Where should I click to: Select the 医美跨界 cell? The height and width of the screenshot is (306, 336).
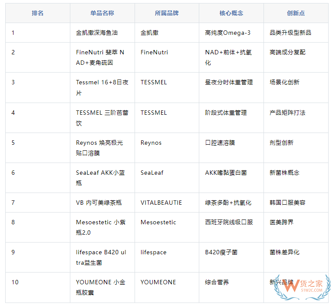pos(296,227)
